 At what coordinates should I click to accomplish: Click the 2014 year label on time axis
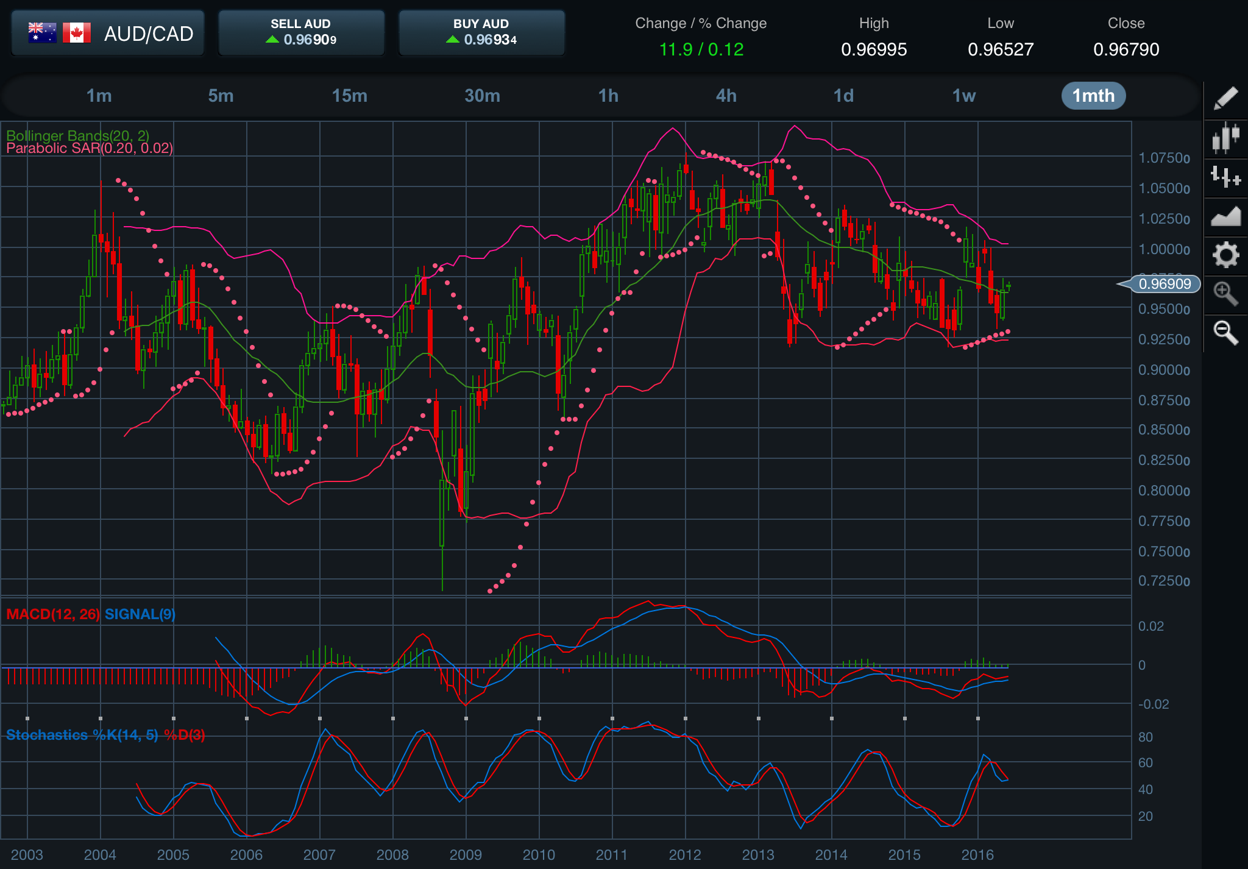[831, 854]
